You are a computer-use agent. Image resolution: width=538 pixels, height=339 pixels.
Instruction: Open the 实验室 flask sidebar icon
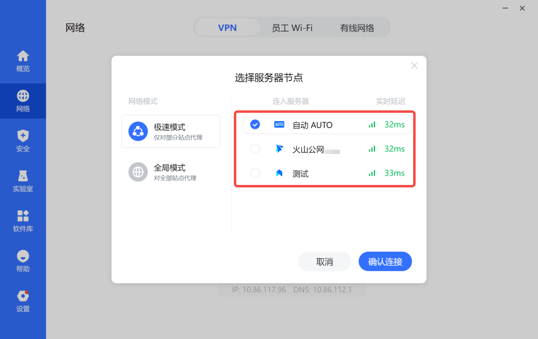click(x=23, y=176)
